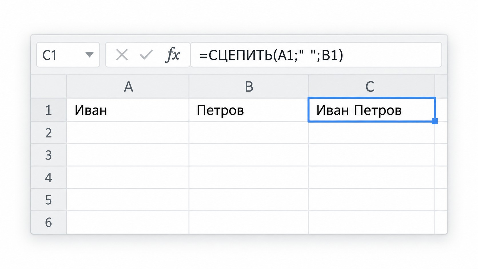Select column B header
This screenshot has width=478, height=269.
pos(249,86)
